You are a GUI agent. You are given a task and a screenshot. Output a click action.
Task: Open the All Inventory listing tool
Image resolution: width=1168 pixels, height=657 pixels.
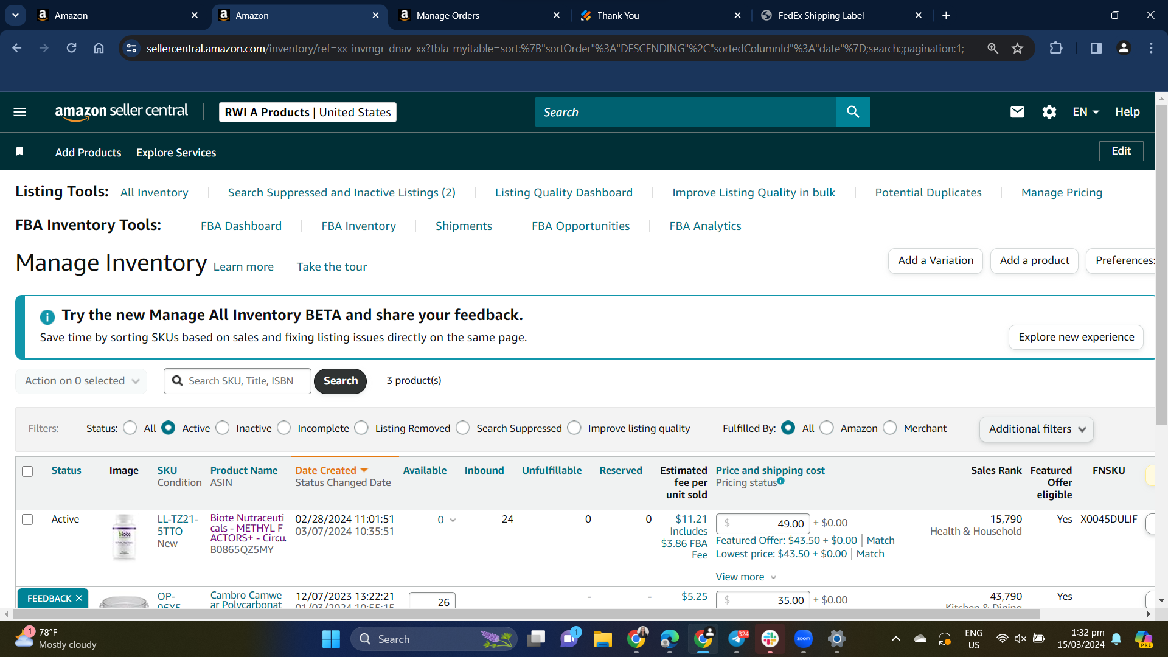coord(155,192)
